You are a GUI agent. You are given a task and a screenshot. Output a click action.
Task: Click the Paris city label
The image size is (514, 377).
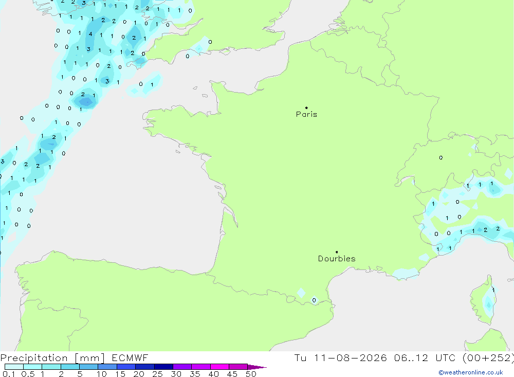pos(306,114)
